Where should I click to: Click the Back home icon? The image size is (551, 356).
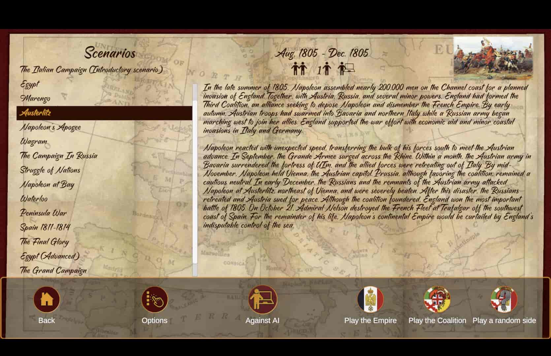[47, 299]
